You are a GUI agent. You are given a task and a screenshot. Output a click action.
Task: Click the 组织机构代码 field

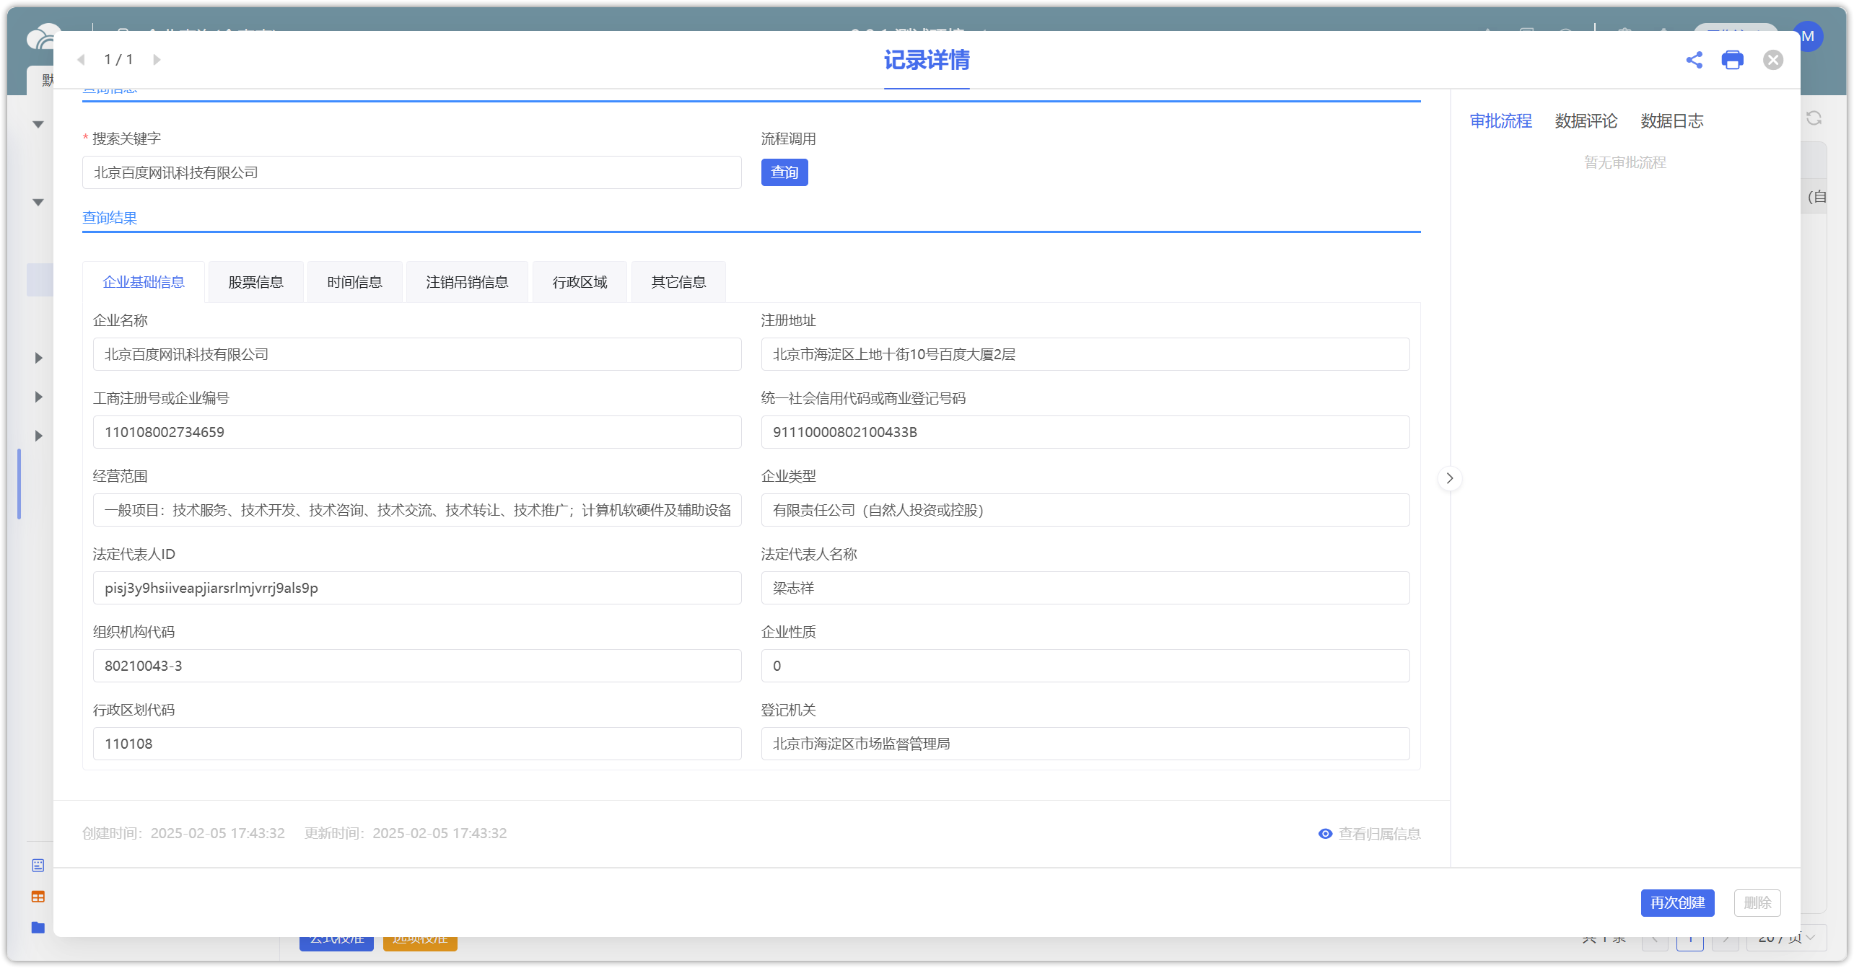coord(417,666)
